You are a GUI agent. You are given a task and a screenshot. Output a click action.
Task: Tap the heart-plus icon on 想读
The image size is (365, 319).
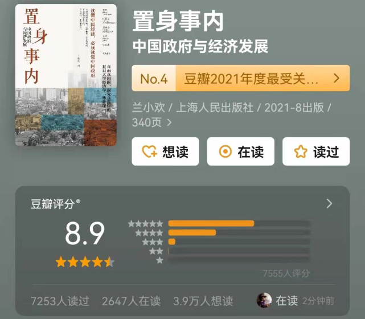(x=149, y=152)
